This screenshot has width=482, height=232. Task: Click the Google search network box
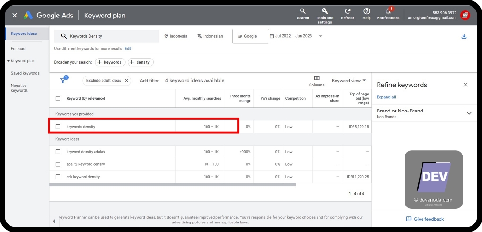(251, 36)
